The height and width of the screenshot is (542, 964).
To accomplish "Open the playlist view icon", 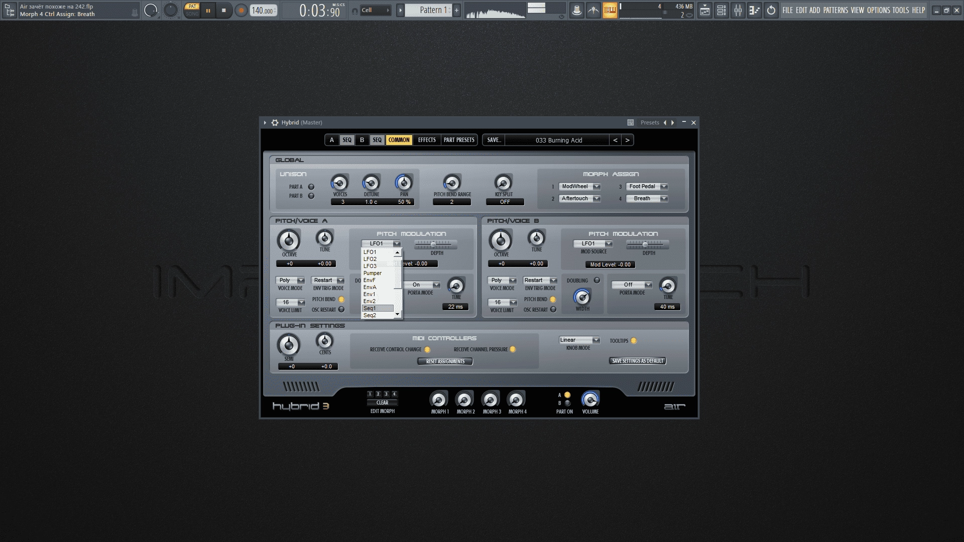I will 705,10.
